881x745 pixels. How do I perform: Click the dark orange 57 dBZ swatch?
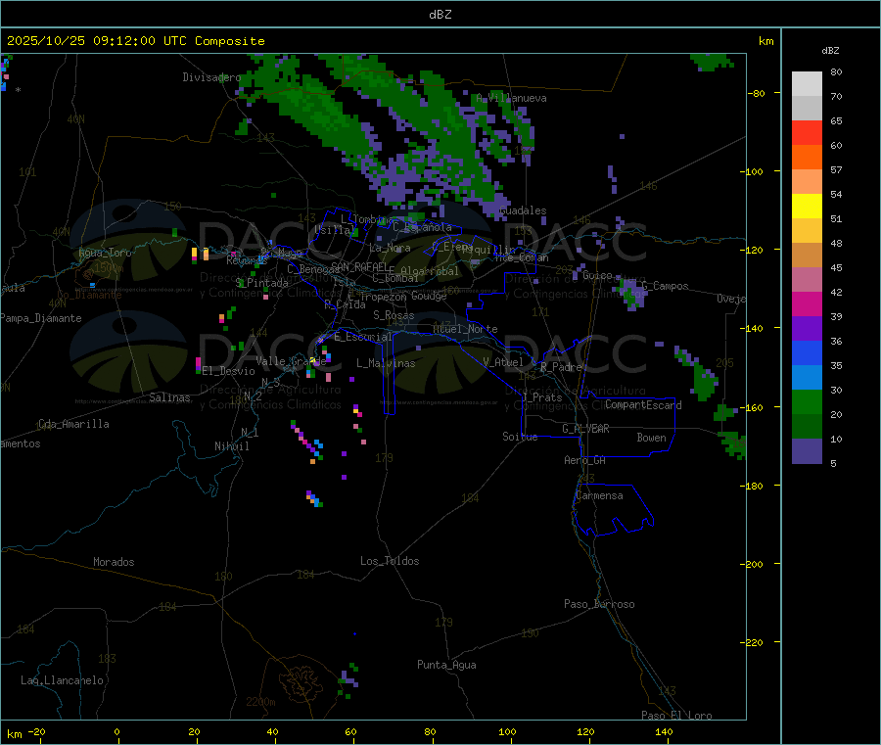[807, 158]
